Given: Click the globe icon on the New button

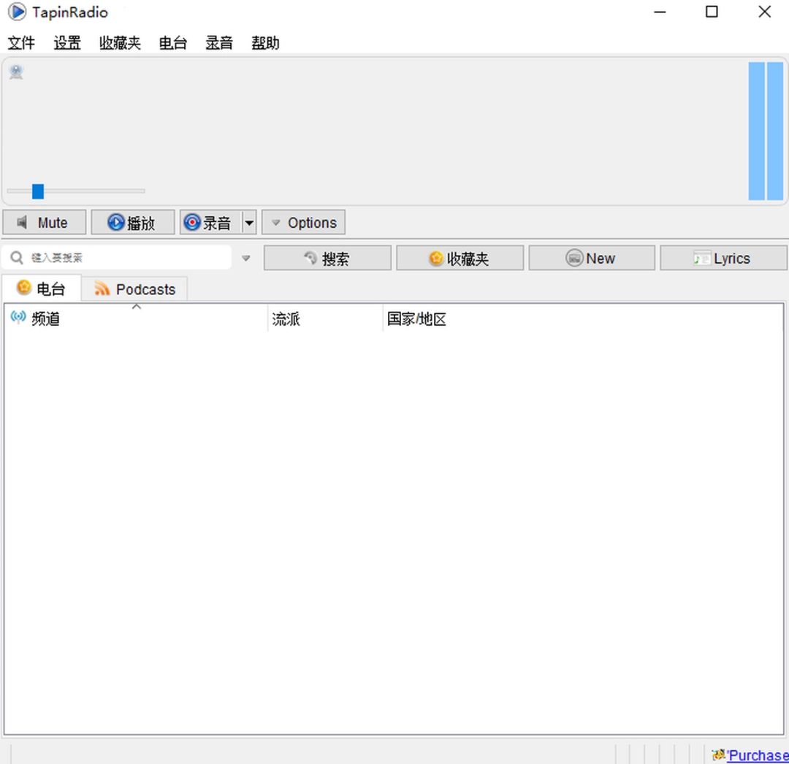Looking at the screenshot, I should coord(576,258).
